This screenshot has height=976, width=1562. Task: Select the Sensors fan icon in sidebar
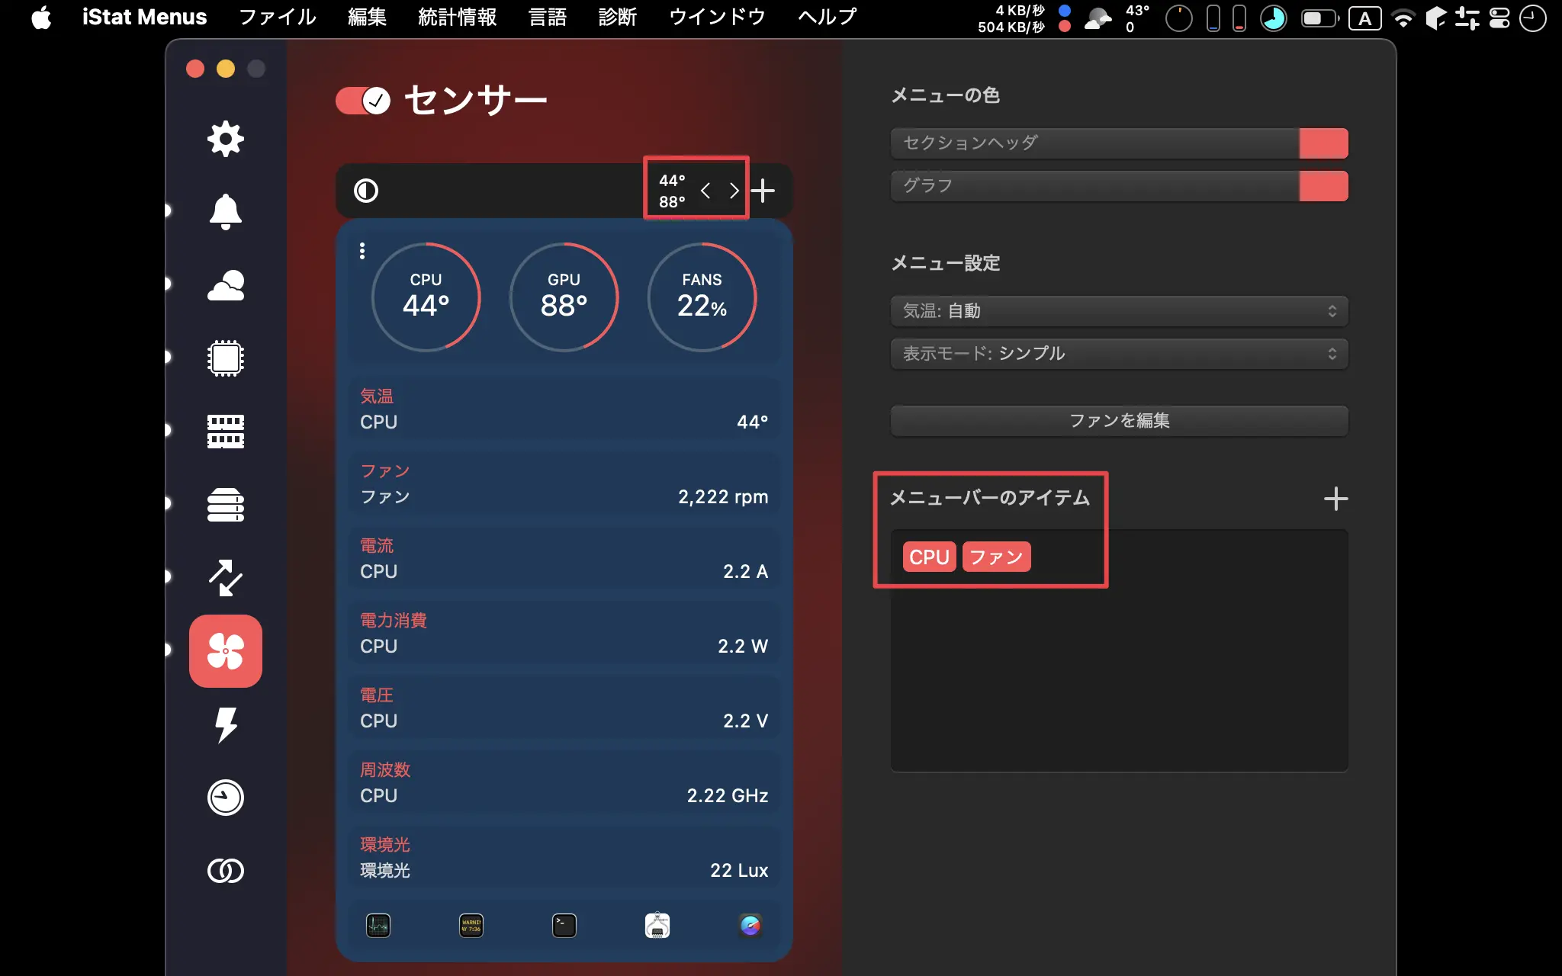pyautogui.click(x=226, y=651)
